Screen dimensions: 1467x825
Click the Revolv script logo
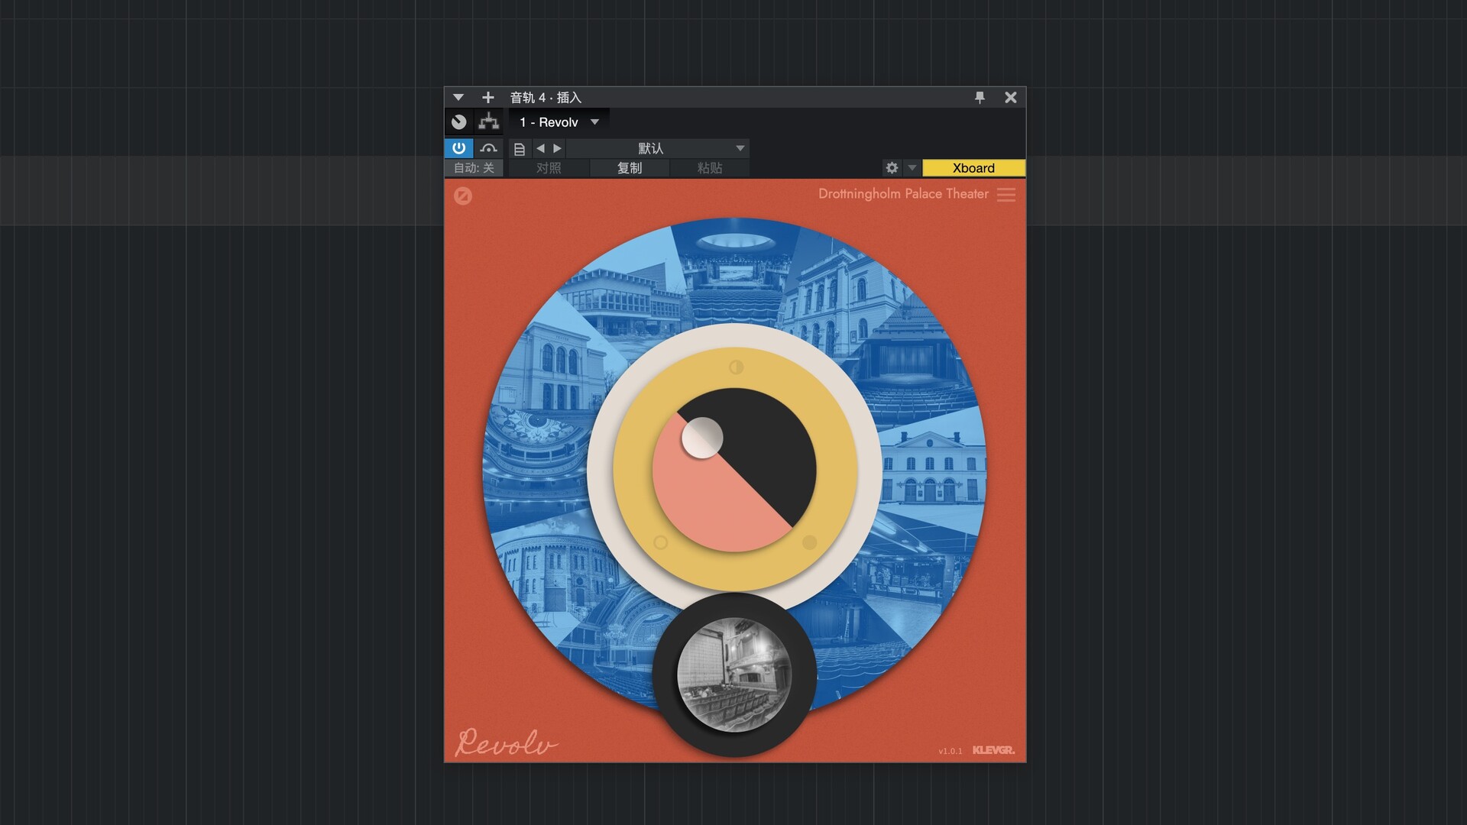tap(506, 742)
